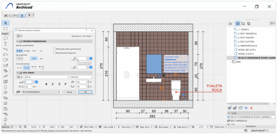277x134 pixels.
Task: Select the Wall tool in the toolbox
Action: coord(5,38)
